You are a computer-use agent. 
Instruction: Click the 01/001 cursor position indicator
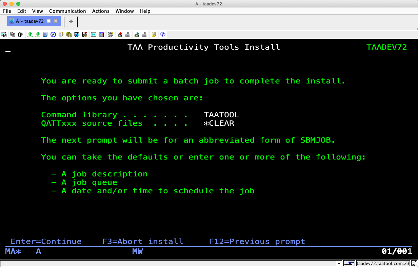(x=397, y=251)
